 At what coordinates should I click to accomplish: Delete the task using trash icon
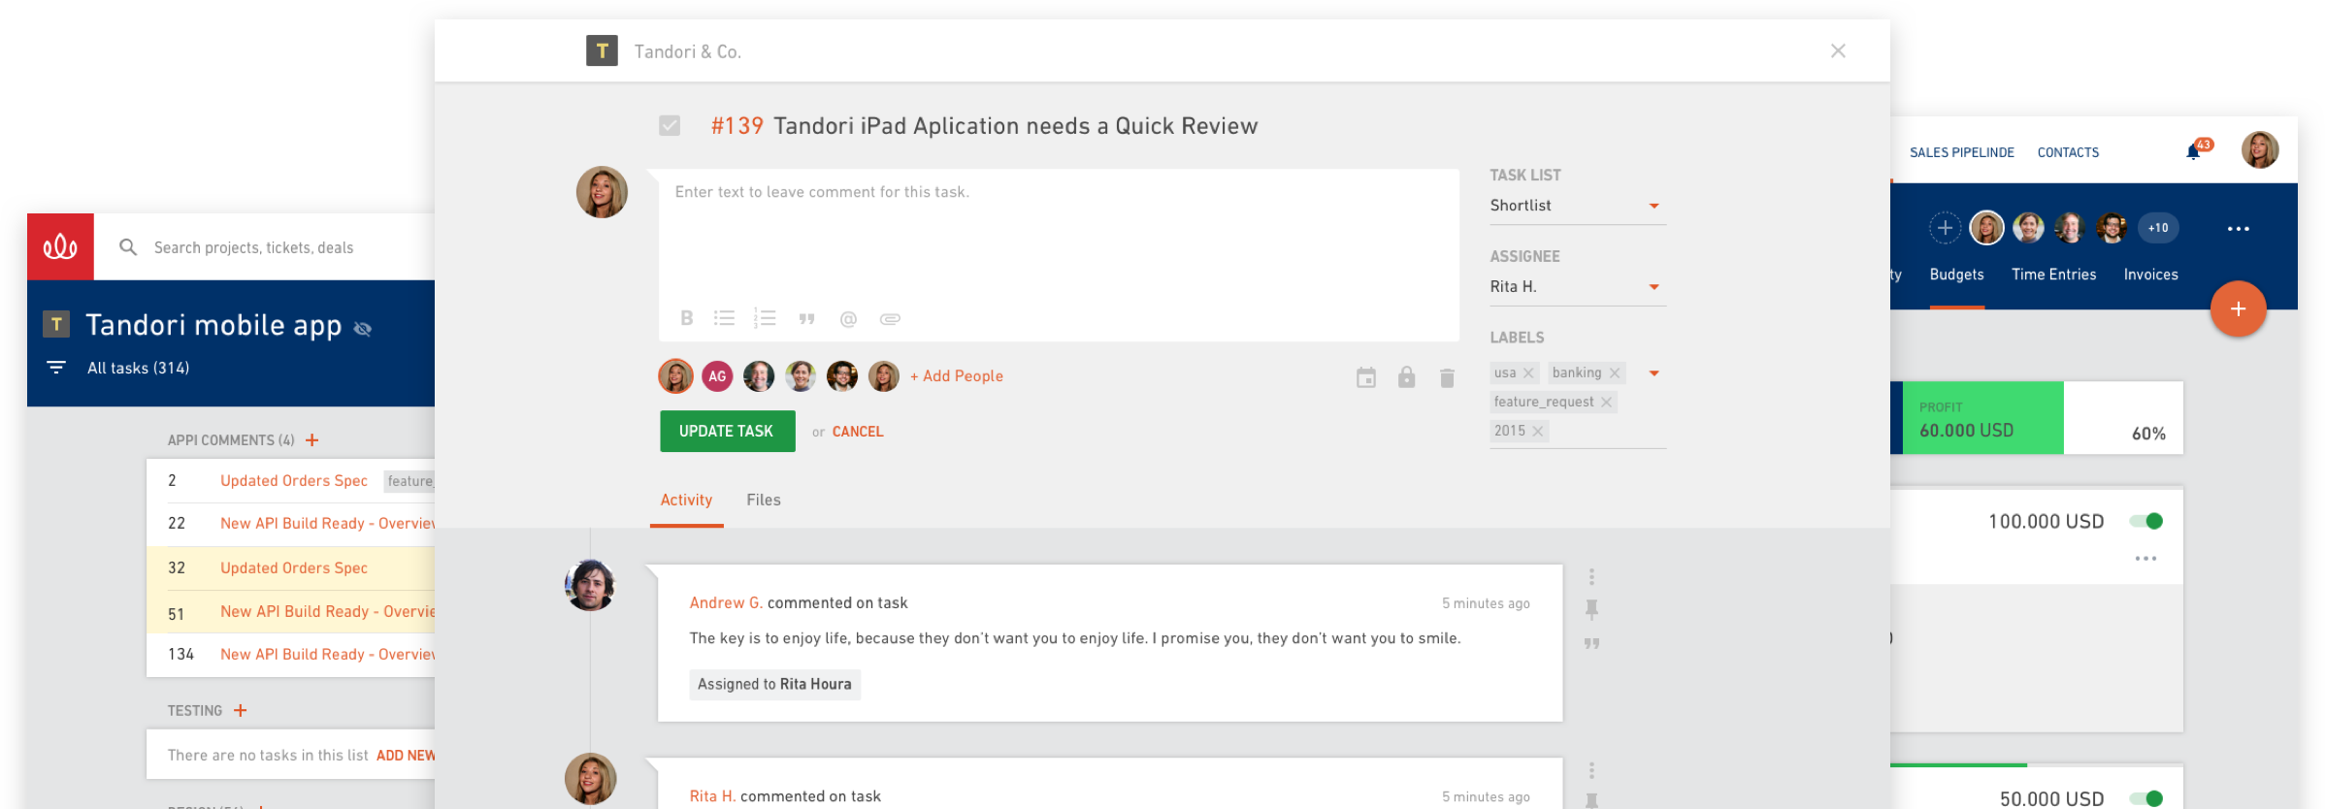click(x=1447, y=377)
